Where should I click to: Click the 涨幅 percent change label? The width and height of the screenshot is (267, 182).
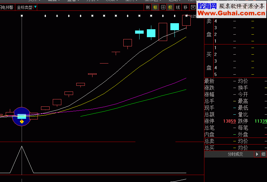209,94
